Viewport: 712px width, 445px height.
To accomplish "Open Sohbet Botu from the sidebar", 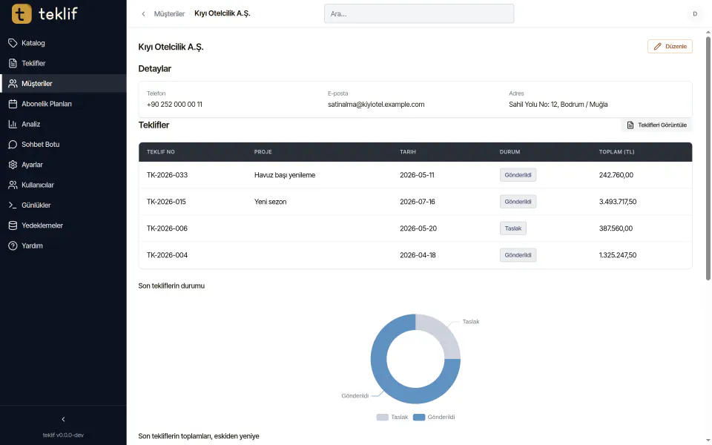I will coord(63,145).
